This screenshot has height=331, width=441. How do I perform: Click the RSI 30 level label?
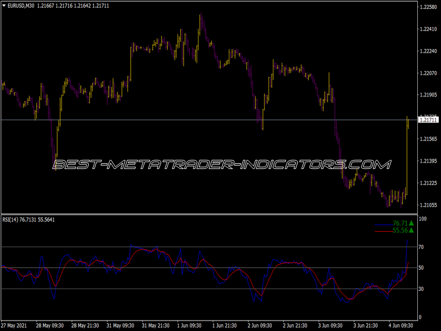tap(421, 289)
